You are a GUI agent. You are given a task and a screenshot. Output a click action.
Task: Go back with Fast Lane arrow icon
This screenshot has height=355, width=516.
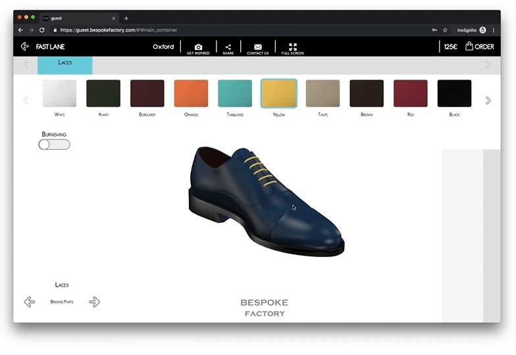[25, 47]
